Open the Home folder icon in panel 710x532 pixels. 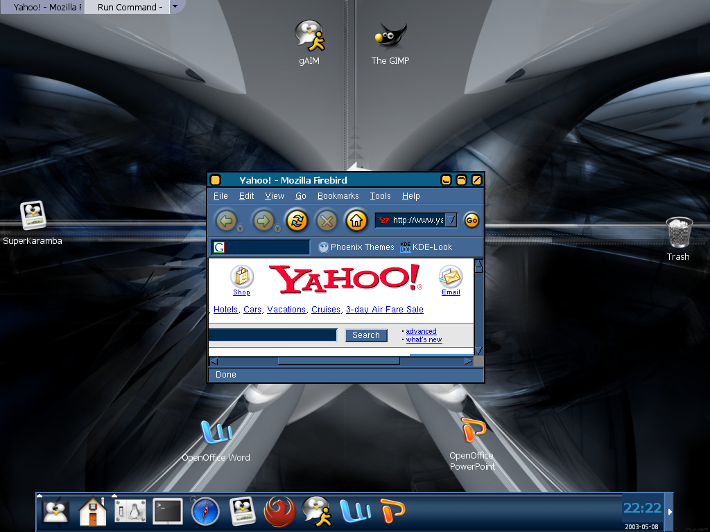(93, 511)
